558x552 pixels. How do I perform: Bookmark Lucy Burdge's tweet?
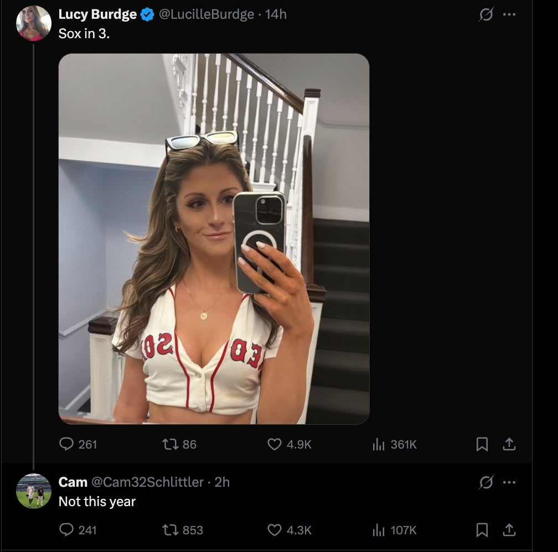(482, 444)
